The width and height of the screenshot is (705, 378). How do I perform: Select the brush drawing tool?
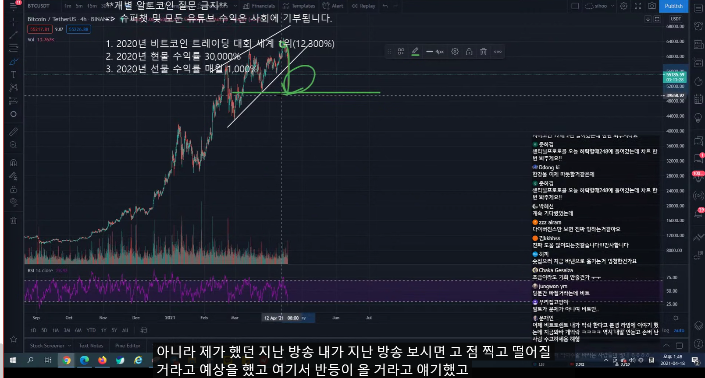14,61
